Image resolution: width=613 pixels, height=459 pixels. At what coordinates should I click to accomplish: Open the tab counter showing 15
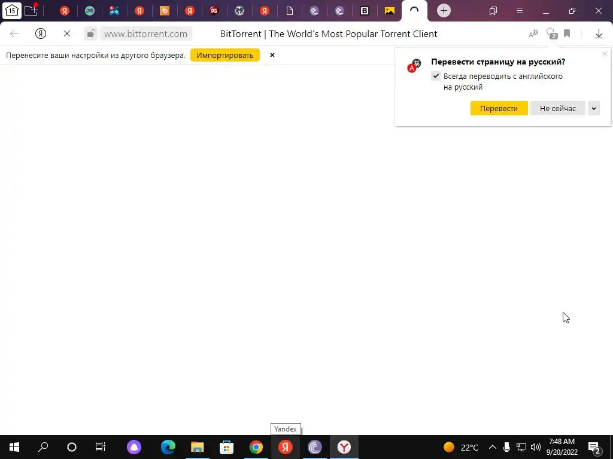[12, 11]
